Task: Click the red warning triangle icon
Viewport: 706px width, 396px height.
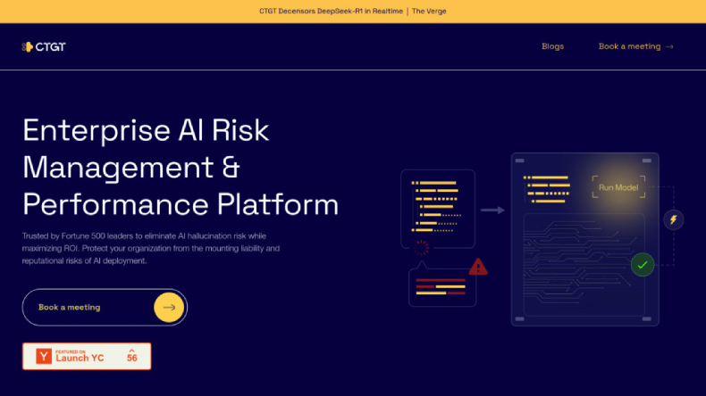Action: 478,266
